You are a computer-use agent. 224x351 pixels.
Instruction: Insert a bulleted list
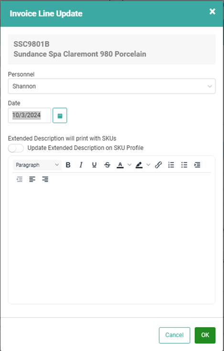184,165
